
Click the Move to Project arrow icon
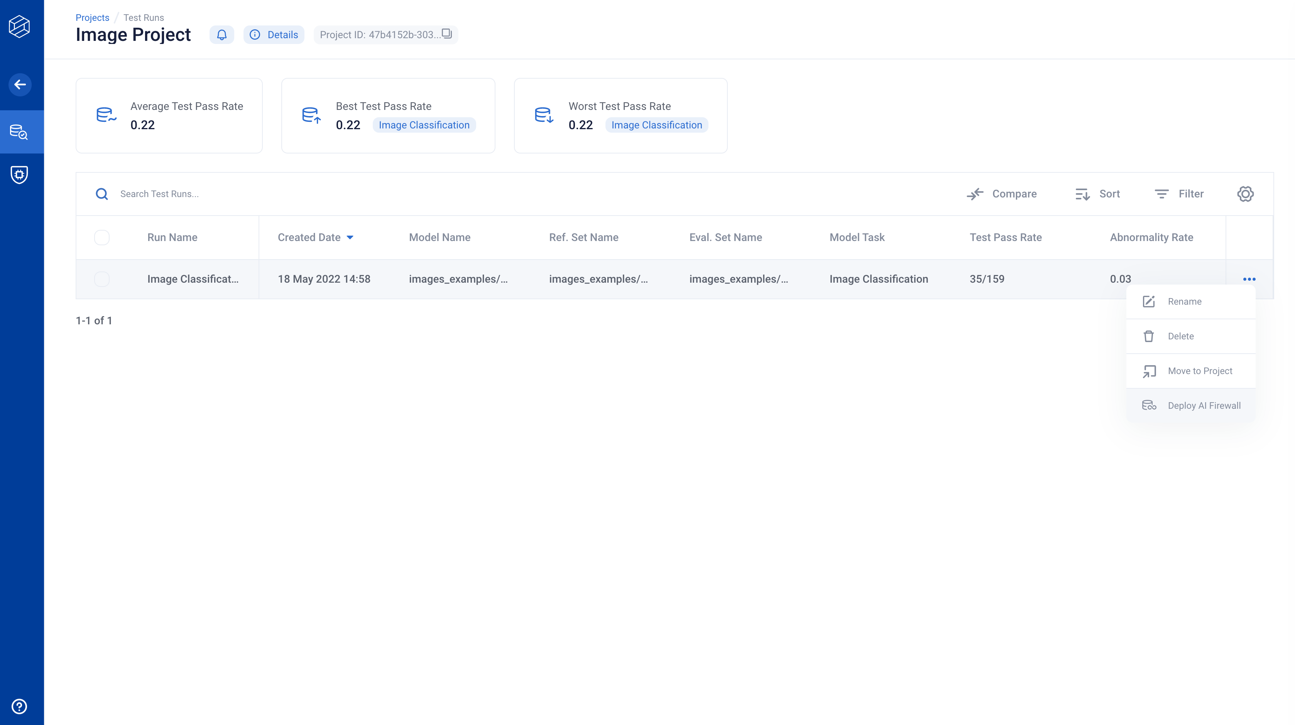coord(1149,371)
